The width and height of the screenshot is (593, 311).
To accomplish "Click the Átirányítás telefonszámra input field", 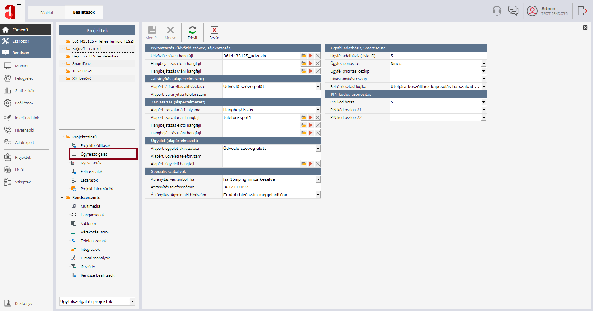I will pos(271,187).
